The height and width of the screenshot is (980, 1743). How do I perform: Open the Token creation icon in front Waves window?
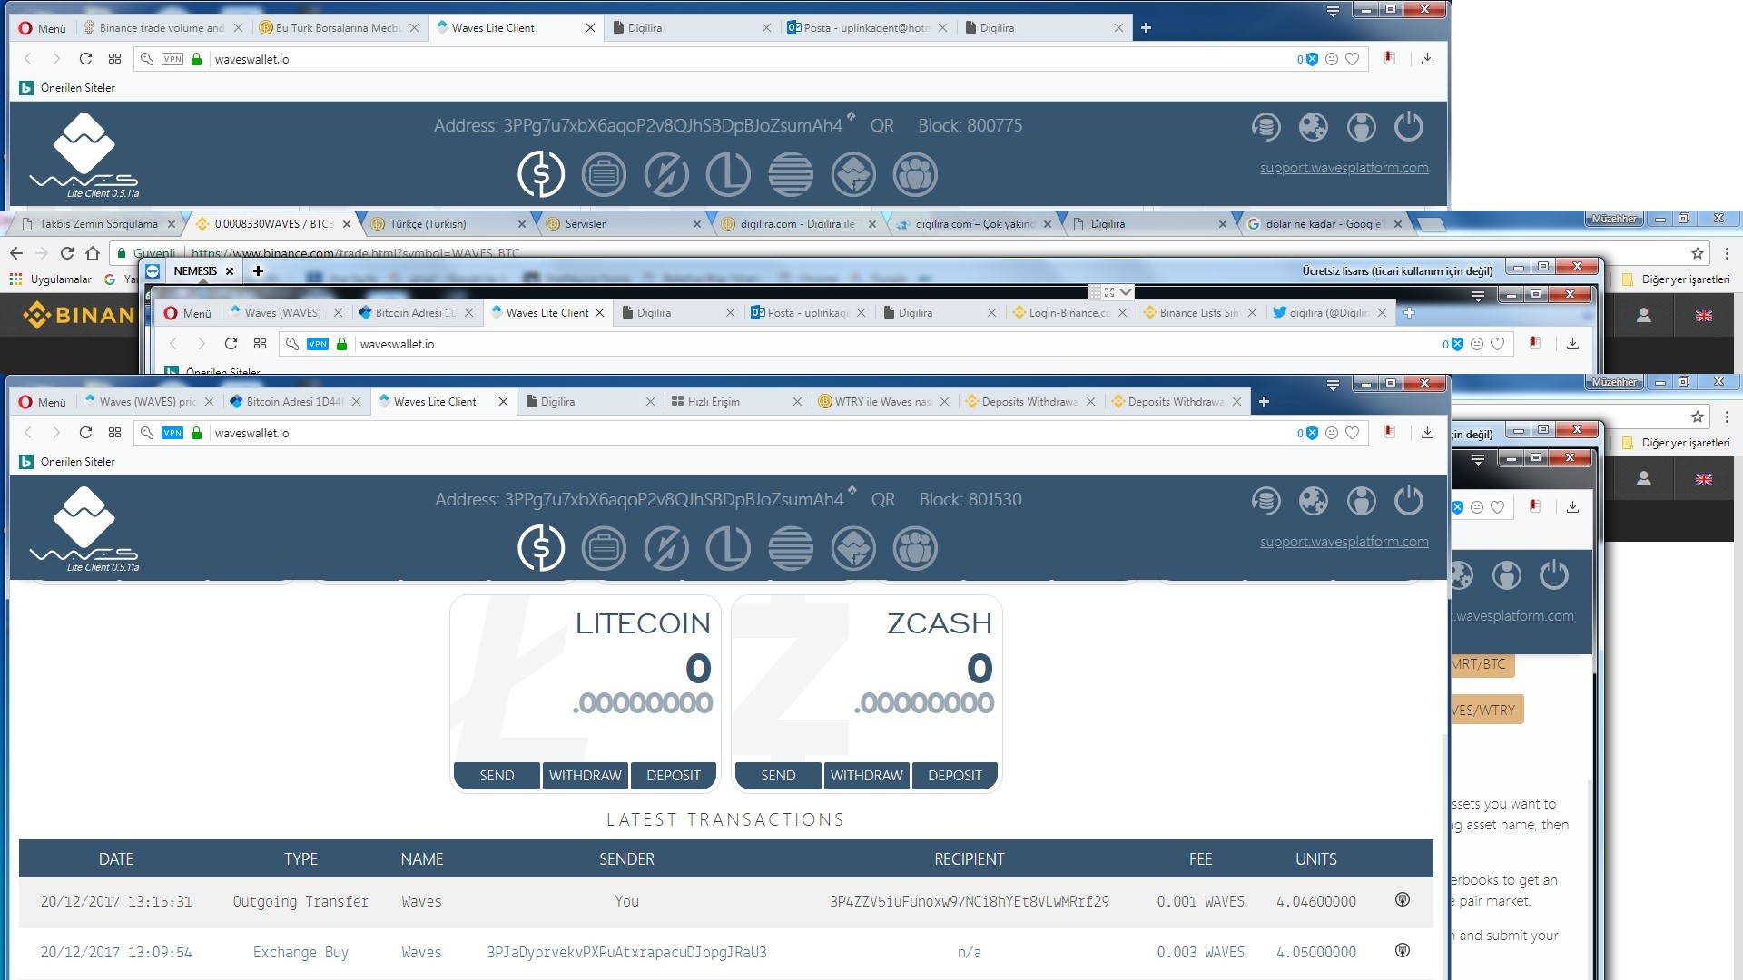tap(853, 548)
